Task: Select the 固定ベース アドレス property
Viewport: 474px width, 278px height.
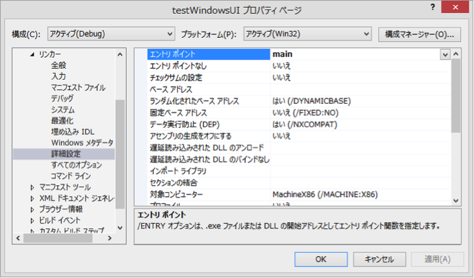Action: point(178,113)
